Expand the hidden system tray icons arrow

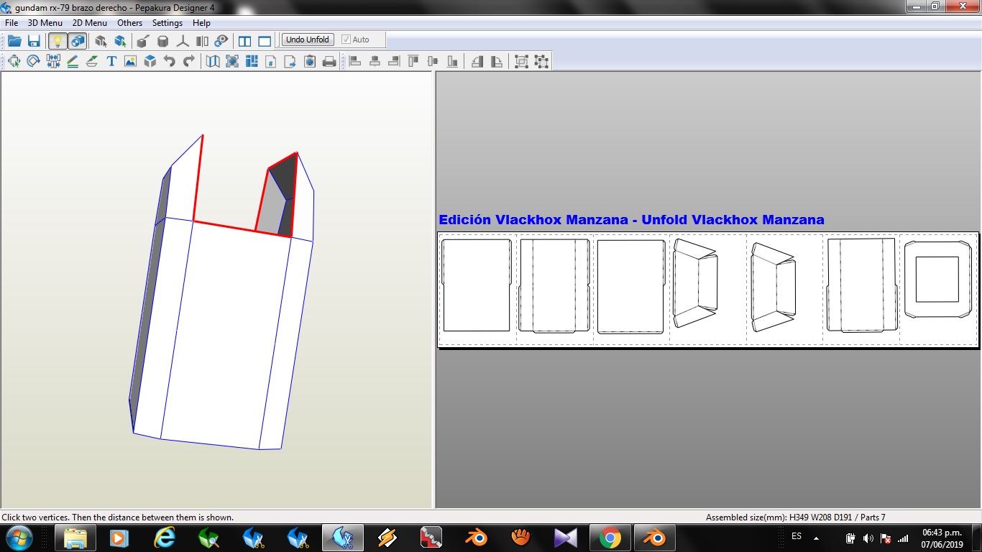(x=816, y=538)
